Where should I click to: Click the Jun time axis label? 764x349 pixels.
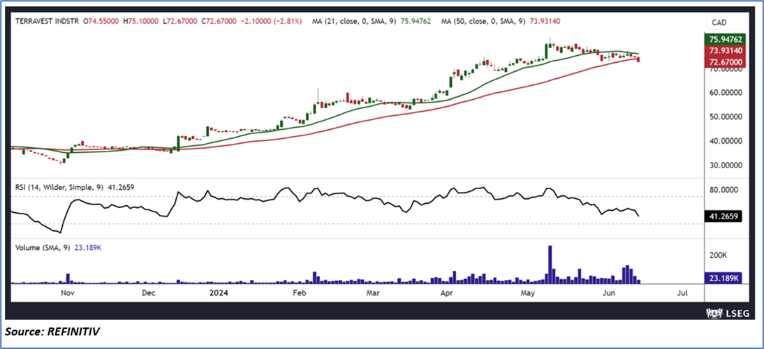[608, 293]
